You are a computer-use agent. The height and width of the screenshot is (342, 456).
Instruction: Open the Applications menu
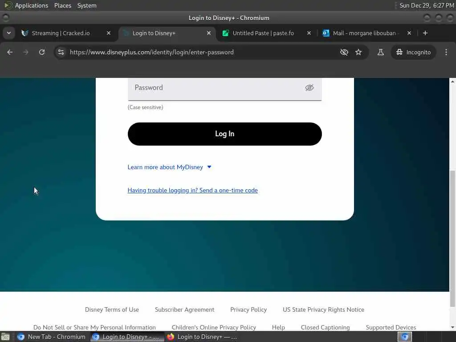pyautogui.click(x=26, y=5)
